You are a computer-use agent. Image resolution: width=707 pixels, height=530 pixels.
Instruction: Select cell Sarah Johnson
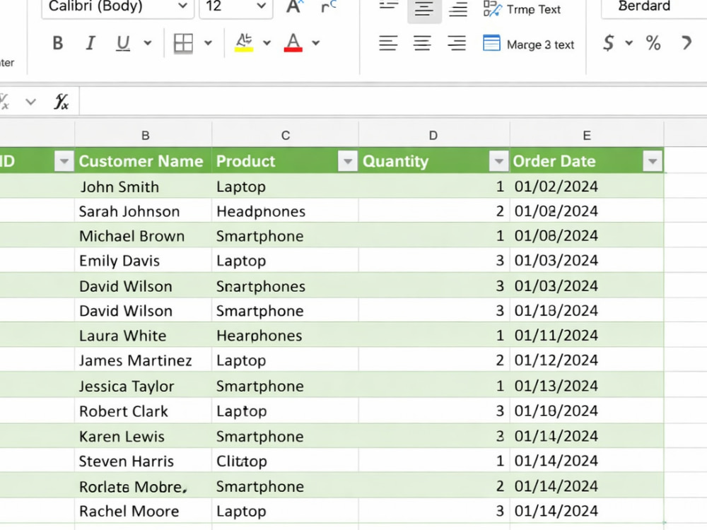(x=144, y=211)
